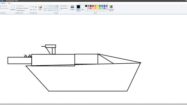
Task: Choose the Rounded rectangle shape
Action: click(x=53, y=6)
